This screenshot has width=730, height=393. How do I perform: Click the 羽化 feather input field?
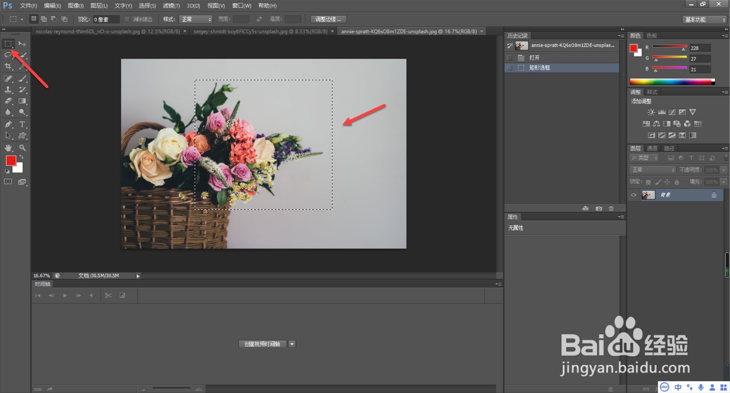tap(106, 19)
